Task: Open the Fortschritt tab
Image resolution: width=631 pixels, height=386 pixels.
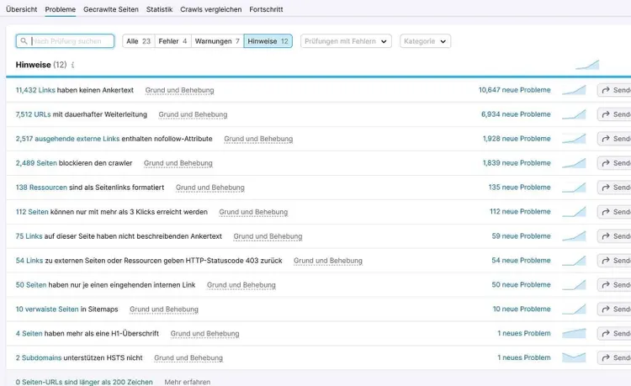Action: 266,9
